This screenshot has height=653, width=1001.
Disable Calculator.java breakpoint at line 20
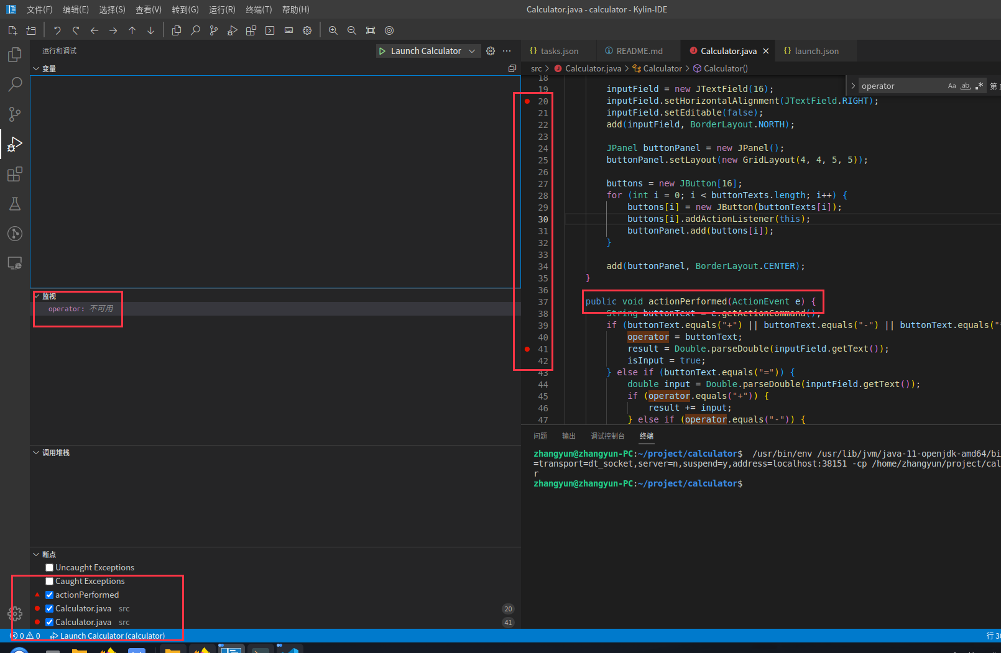click(49, 608)
